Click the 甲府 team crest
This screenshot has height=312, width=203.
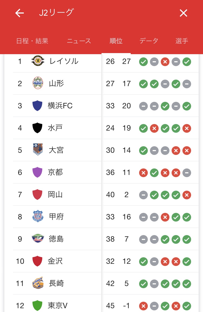(x=37, y=217)
